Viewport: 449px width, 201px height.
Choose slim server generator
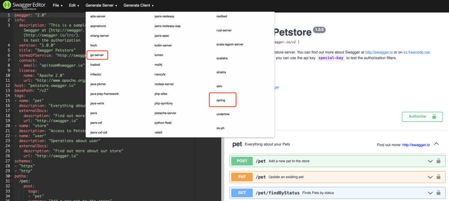coord(219,86)
